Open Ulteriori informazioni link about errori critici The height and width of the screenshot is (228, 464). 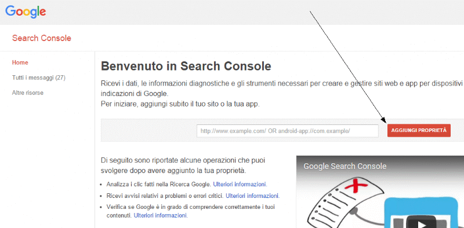pos(252,196)
